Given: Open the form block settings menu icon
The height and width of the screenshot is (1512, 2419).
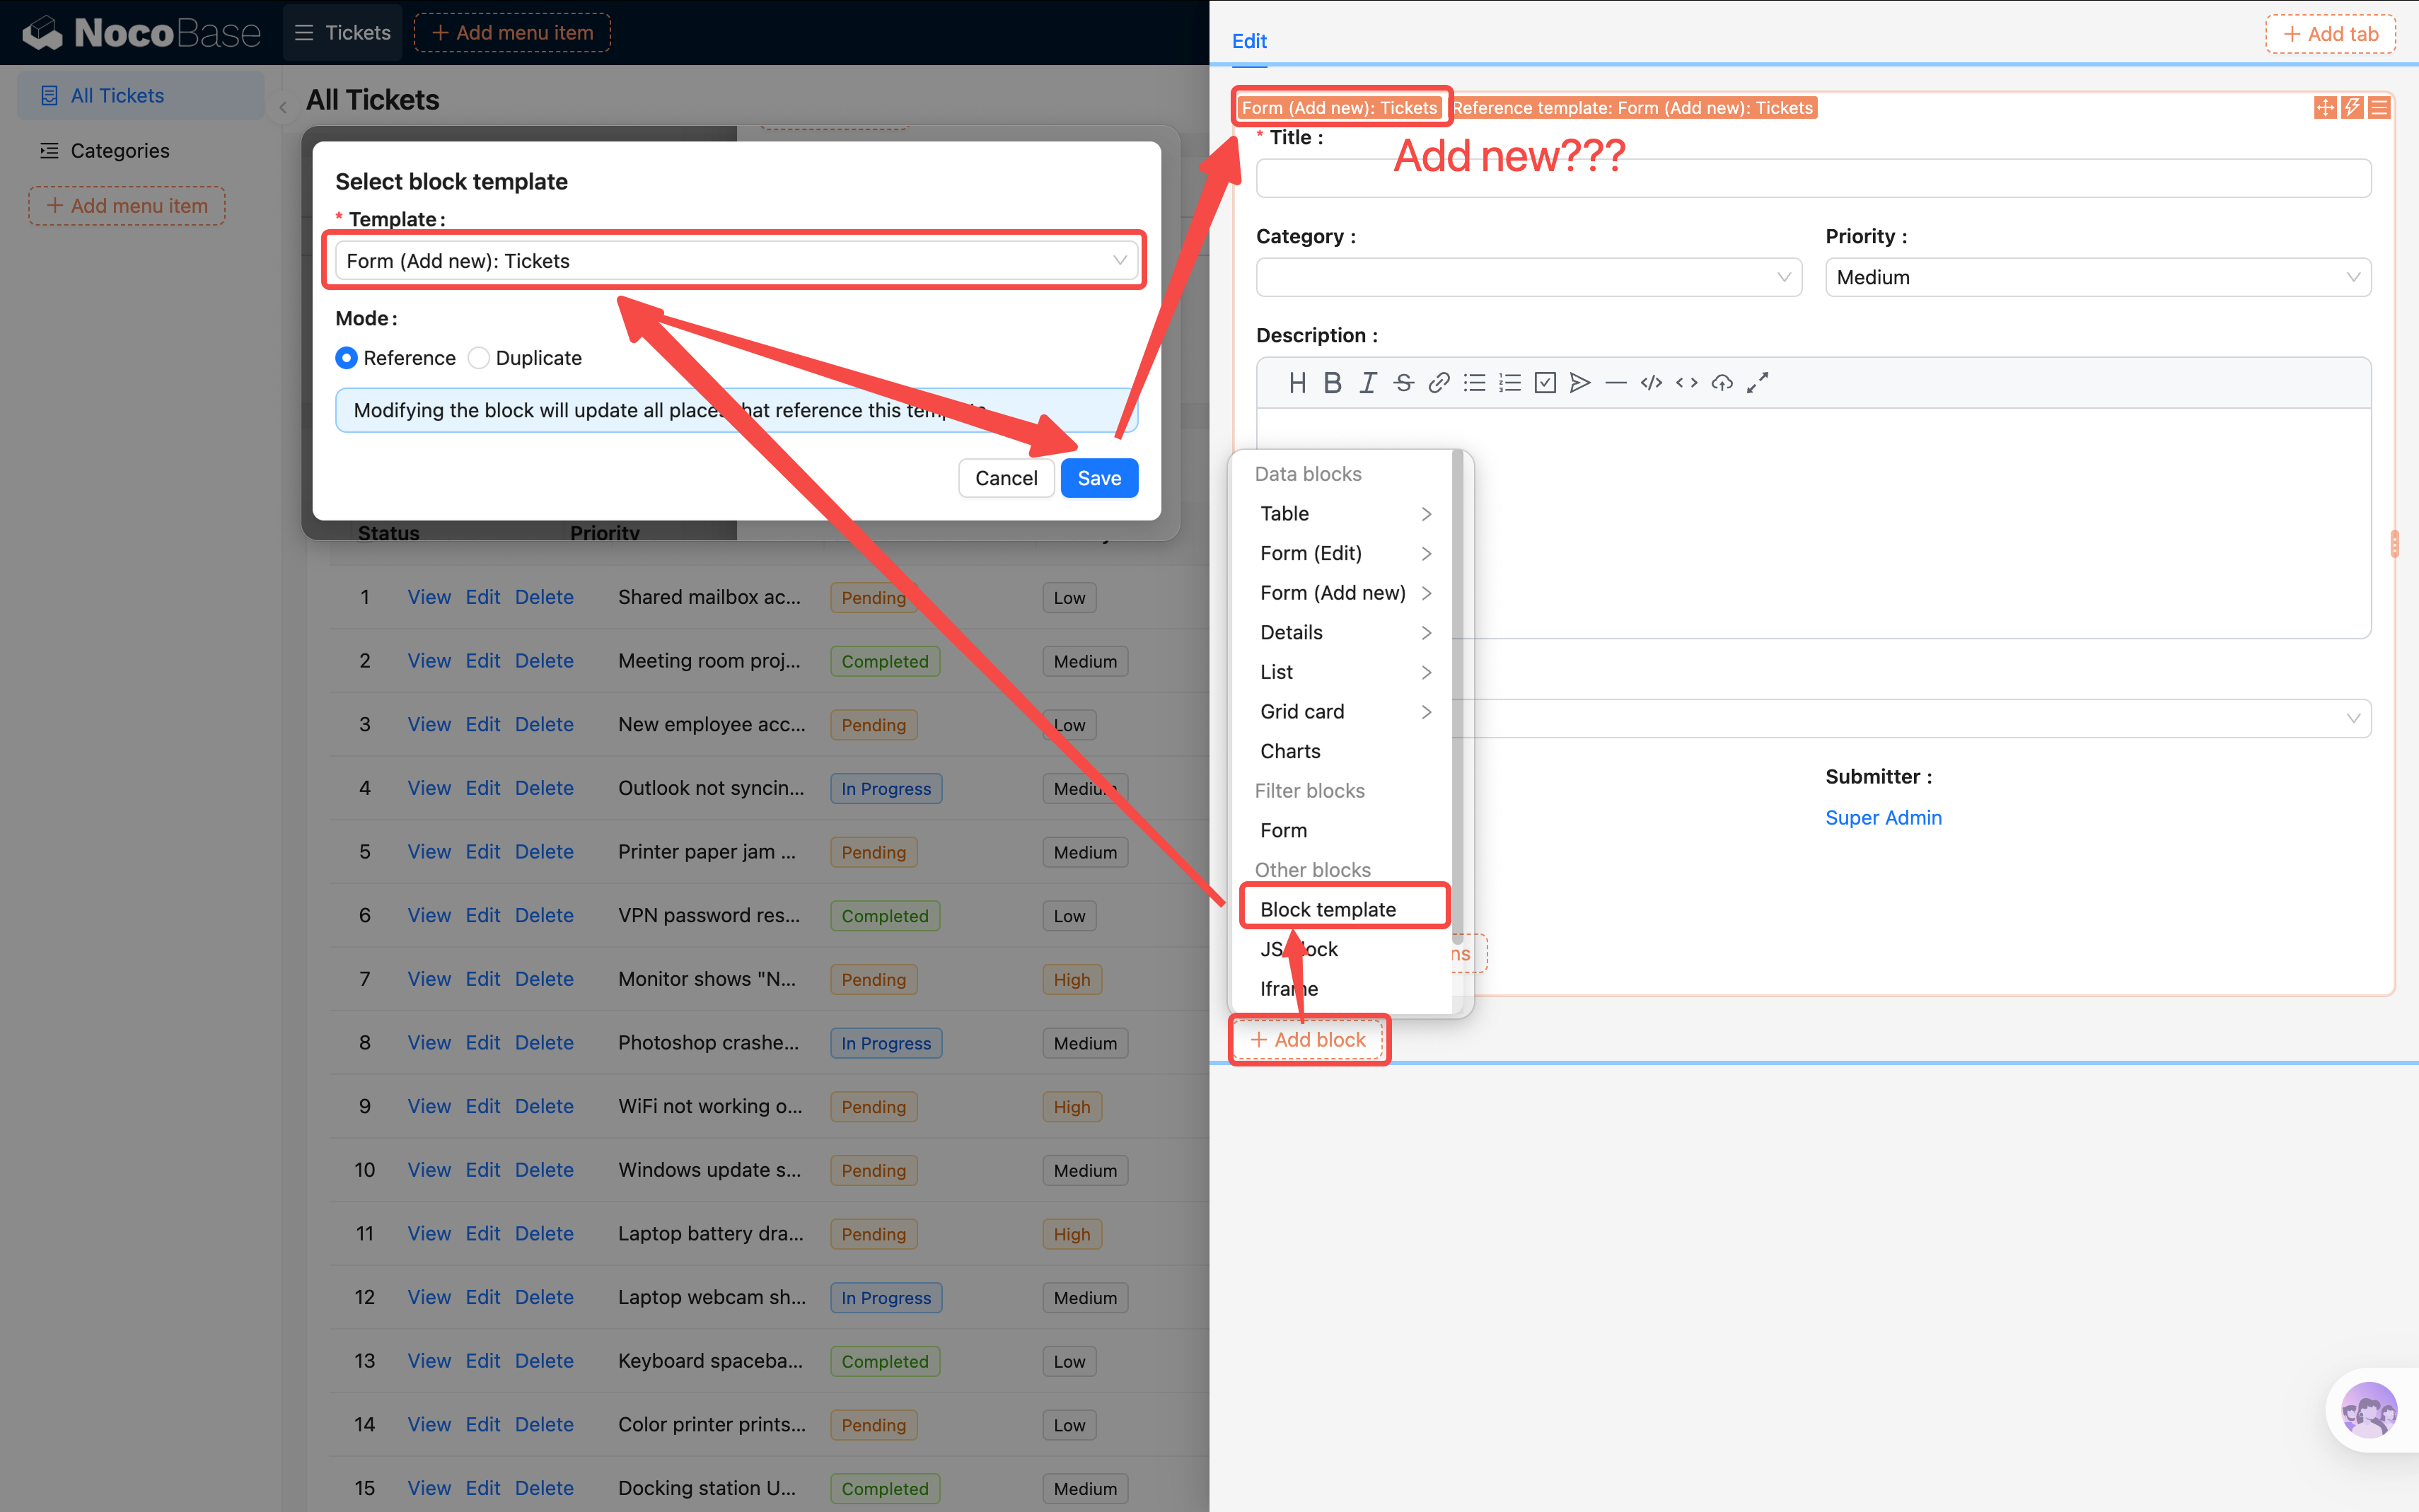Looking at the screenshot, I should pyautogui.click(x=2379, y=107).
